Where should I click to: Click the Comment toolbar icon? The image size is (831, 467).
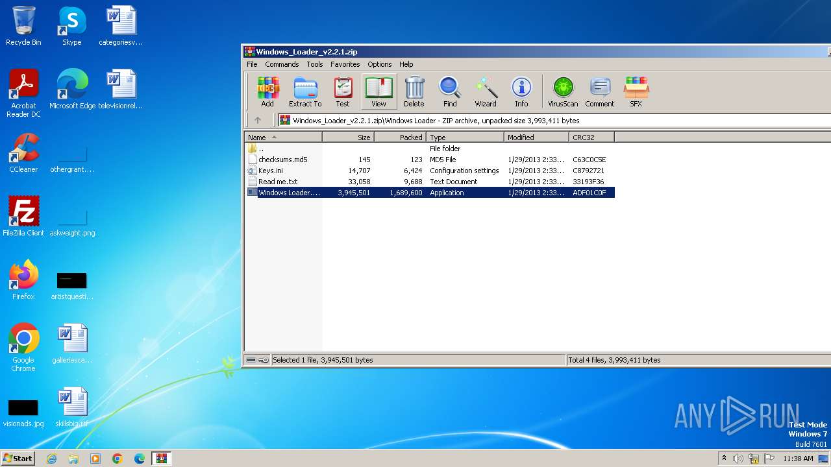coord(600,91)
